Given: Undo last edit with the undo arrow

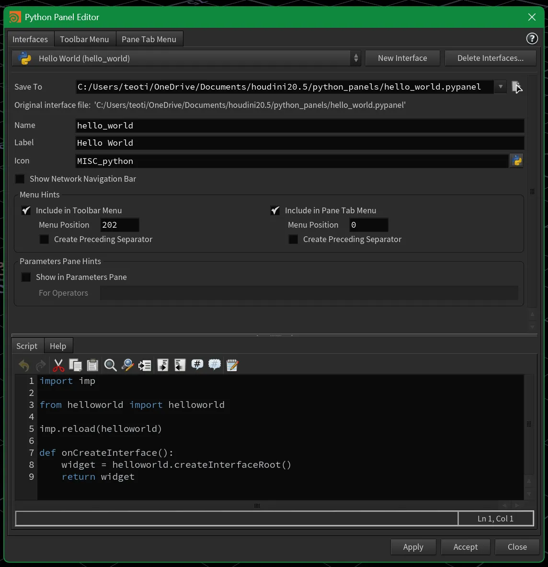Looking at the screenshot, I should point(23,365).
